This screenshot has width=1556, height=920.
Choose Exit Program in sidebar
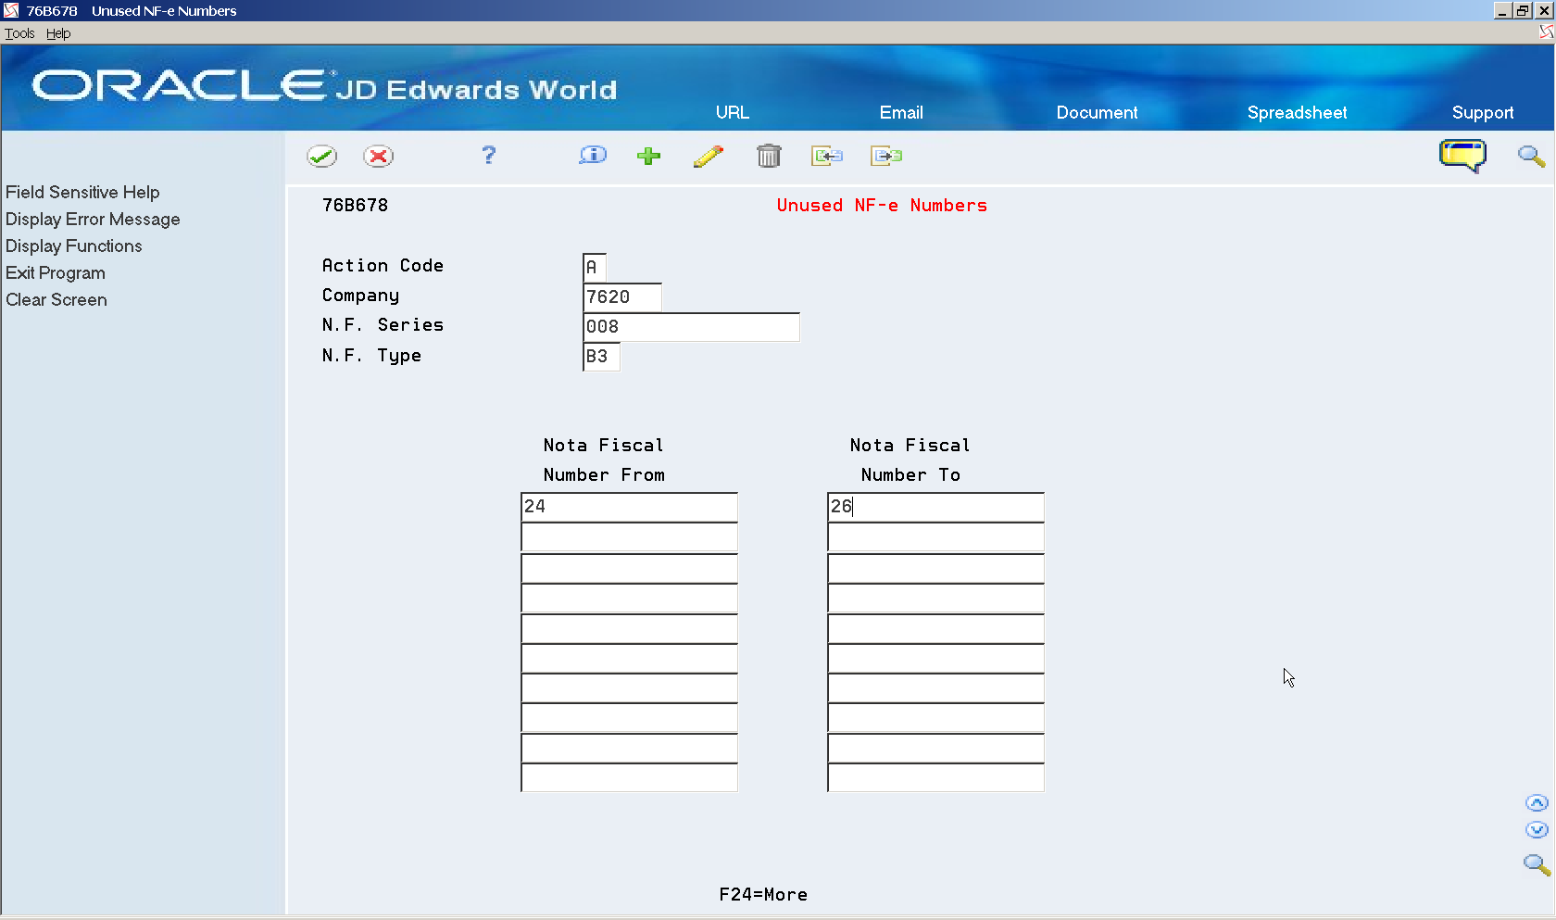tap(56, 272)
